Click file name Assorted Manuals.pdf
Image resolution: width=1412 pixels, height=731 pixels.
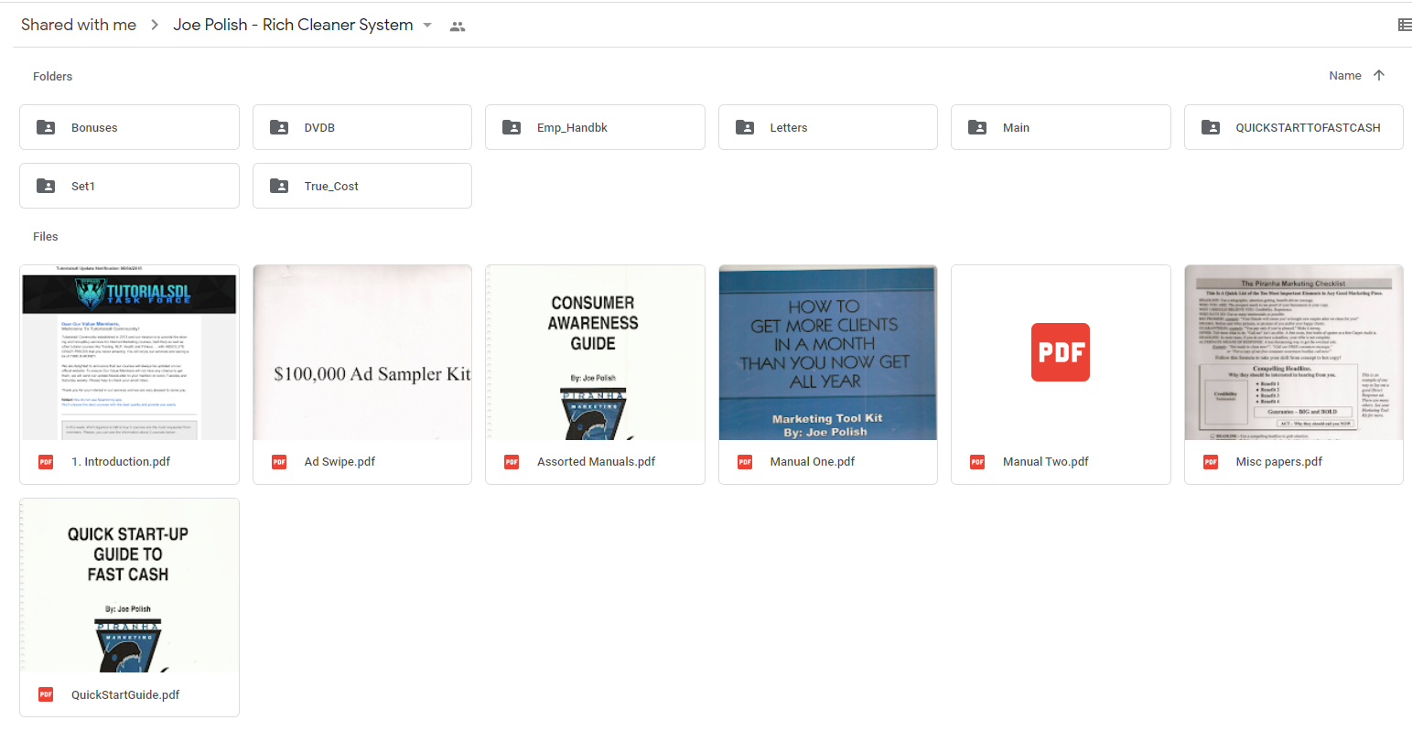[596, 462]
